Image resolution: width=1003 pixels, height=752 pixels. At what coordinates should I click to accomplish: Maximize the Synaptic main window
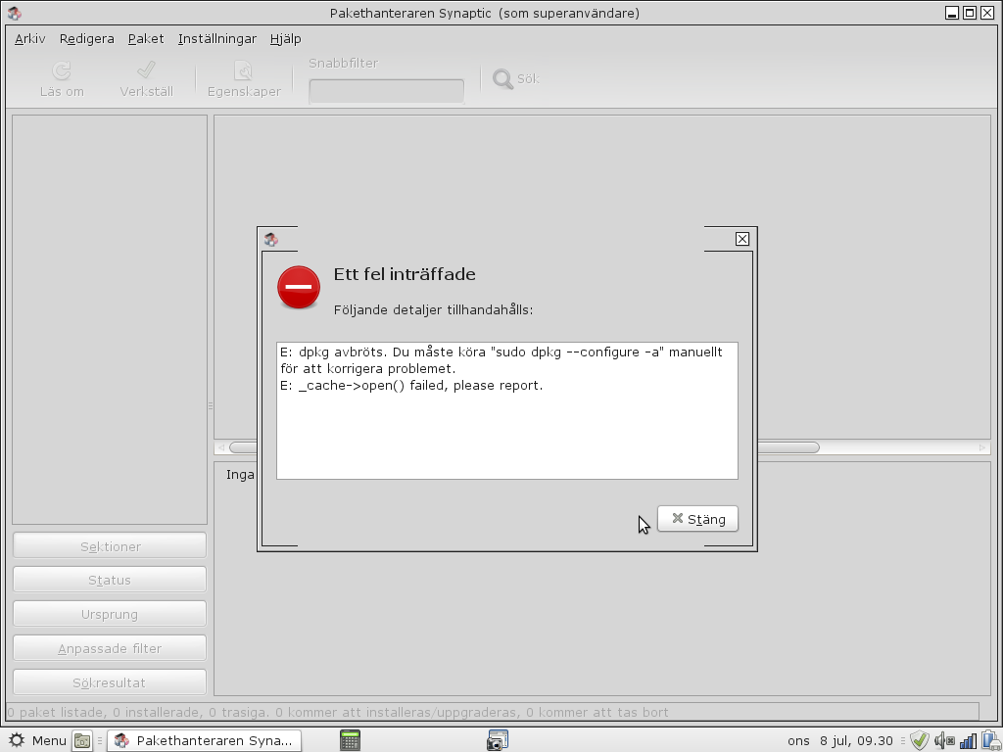click(970, 13)
